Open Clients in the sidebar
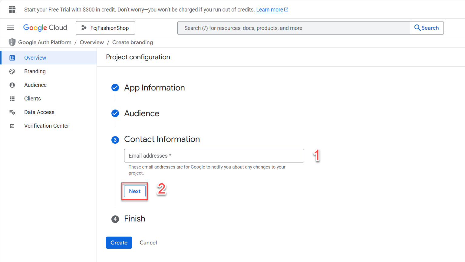 (x=48, y=99)
